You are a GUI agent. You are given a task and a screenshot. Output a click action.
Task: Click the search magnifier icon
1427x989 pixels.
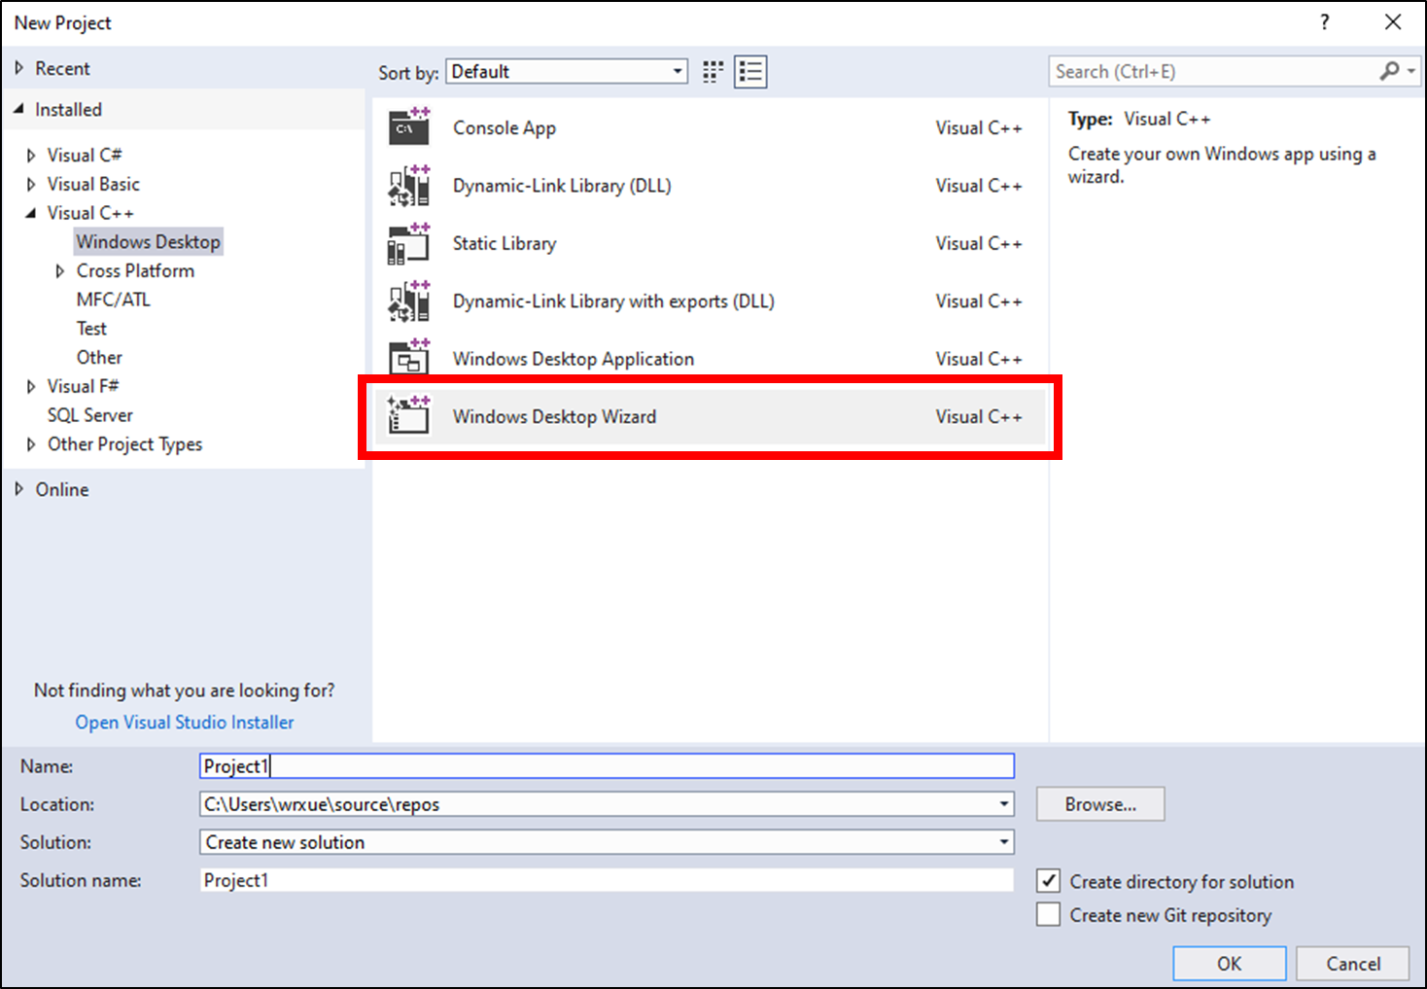[1389, 71]
